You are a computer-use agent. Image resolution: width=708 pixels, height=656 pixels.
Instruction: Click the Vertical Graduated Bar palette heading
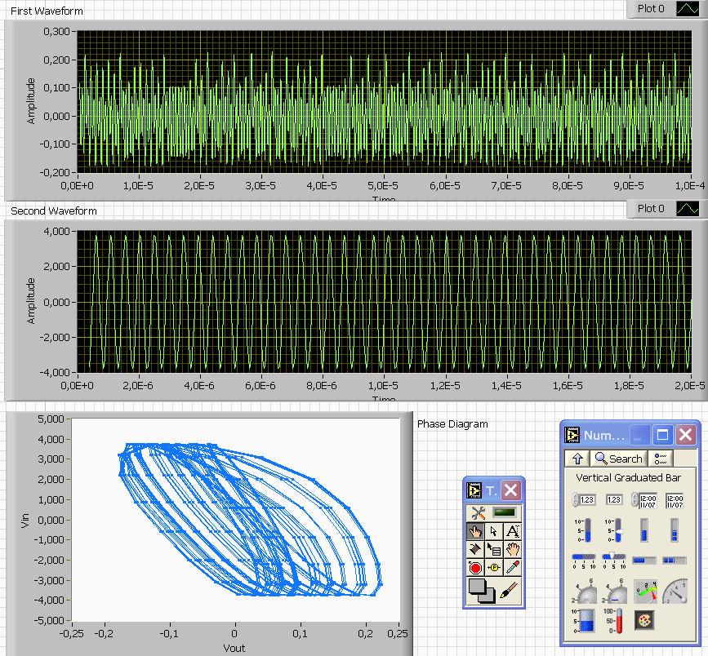click(x=628, y=477)
